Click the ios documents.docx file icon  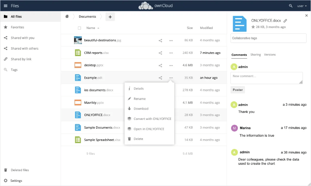[78, 90]
